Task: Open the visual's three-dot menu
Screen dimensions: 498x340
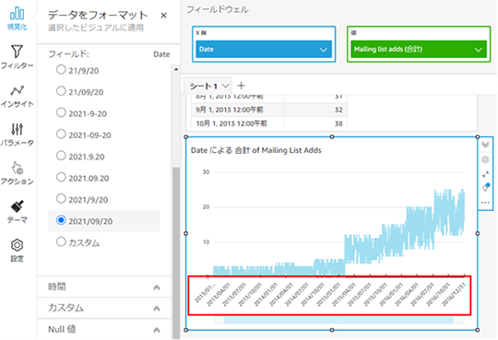Action: coord(485,203)
